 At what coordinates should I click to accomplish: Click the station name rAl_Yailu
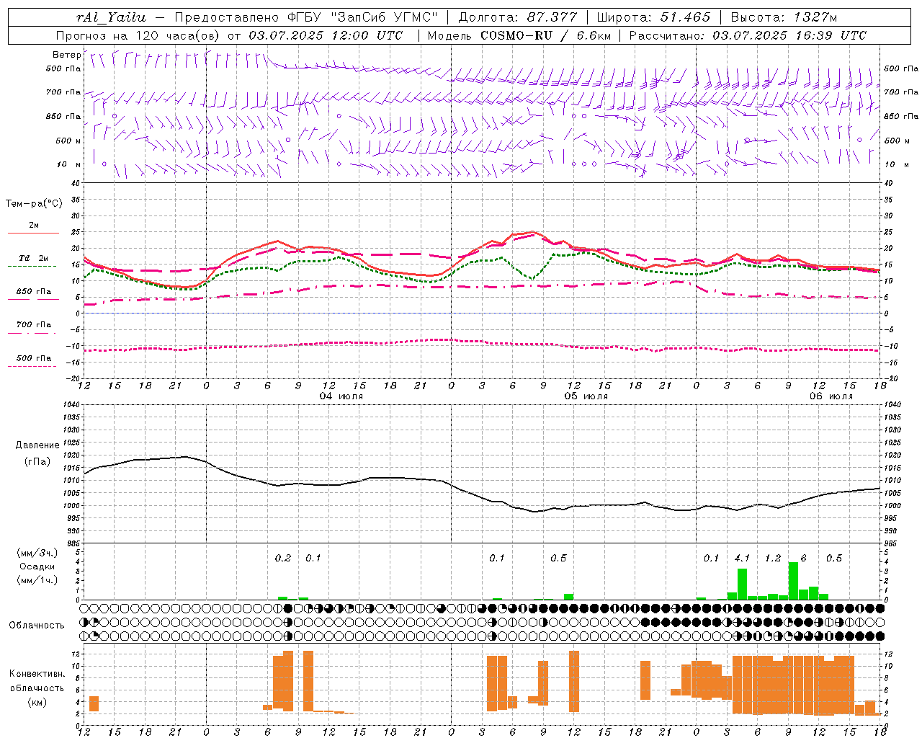pos(111,17)
